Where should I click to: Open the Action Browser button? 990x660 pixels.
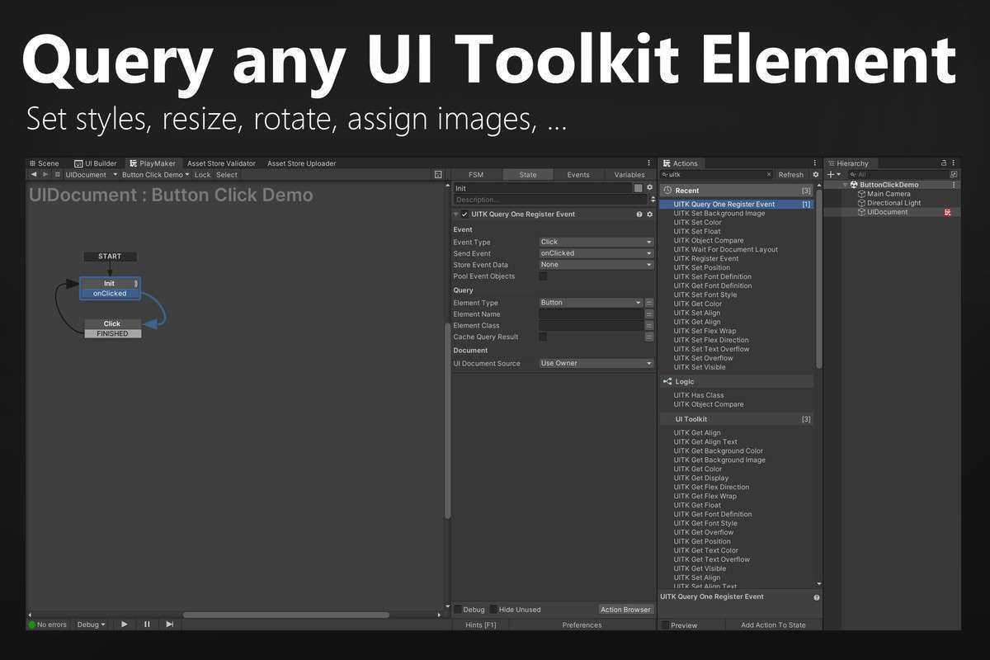click(625, 610)
